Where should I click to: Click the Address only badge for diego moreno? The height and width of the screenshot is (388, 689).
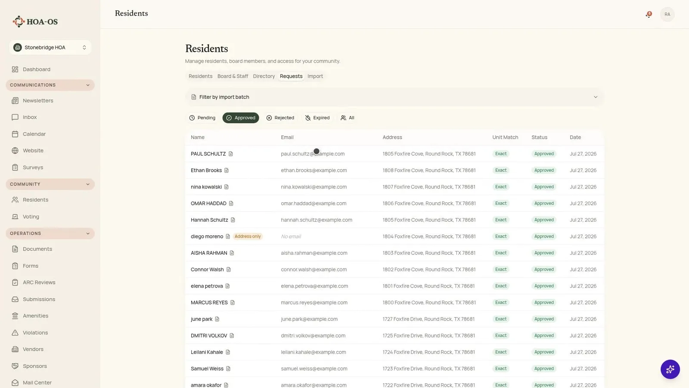248,236
